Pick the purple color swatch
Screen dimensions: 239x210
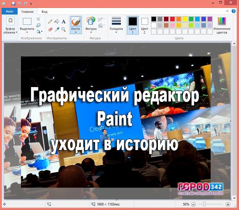[210, 19]
